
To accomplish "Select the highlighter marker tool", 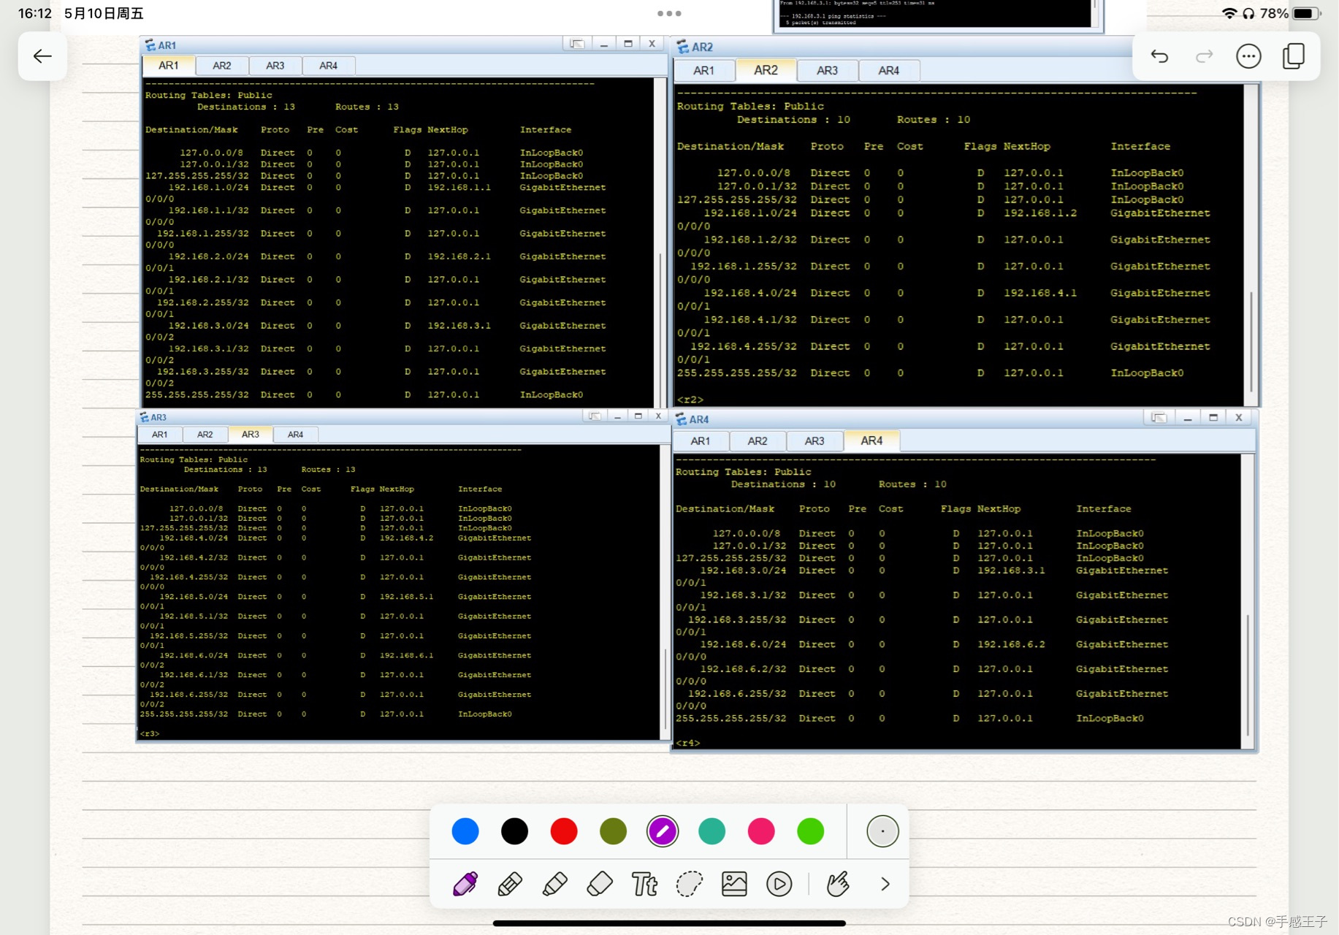I will (x=555, y=884).
